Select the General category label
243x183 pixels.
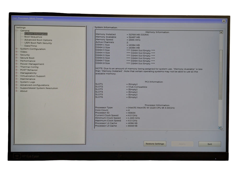click(x=25, y=31)
